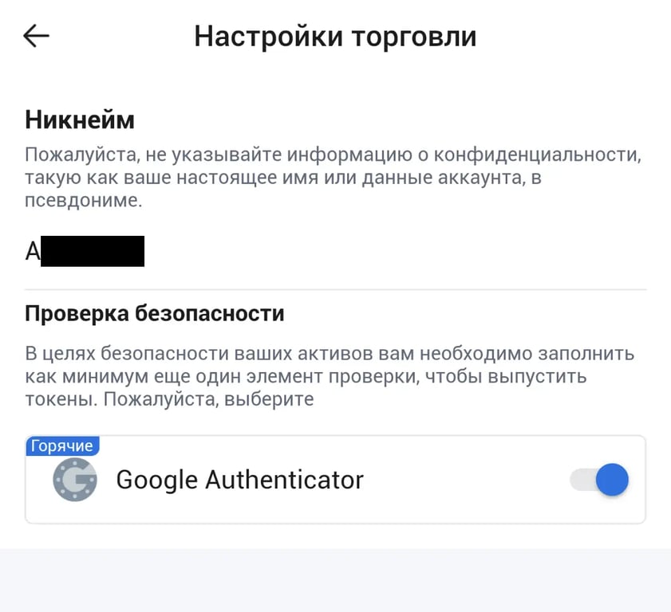Focus the nickname input field

(335, 251)
